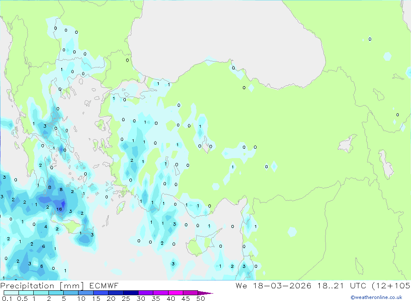
Task: Click the 'We 18-03-2026' date text
Action: pos(273,286)
